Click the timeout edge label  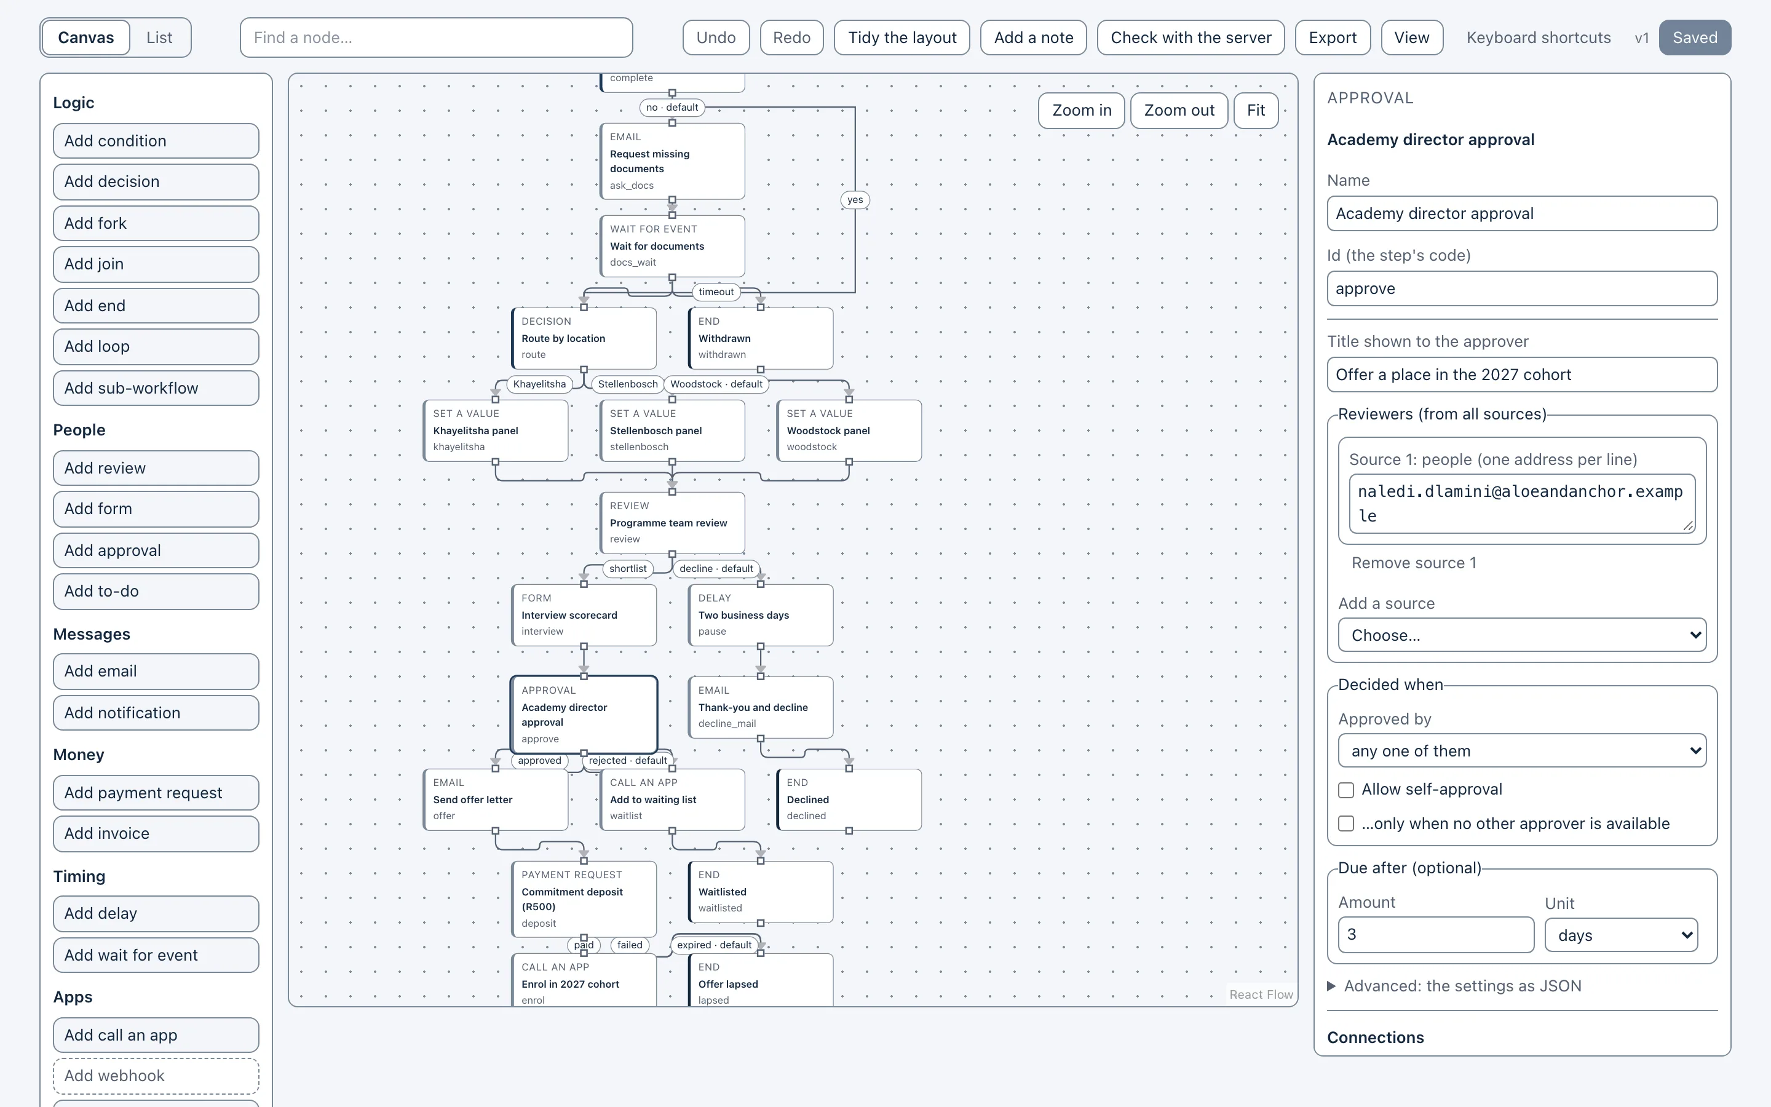716,292
